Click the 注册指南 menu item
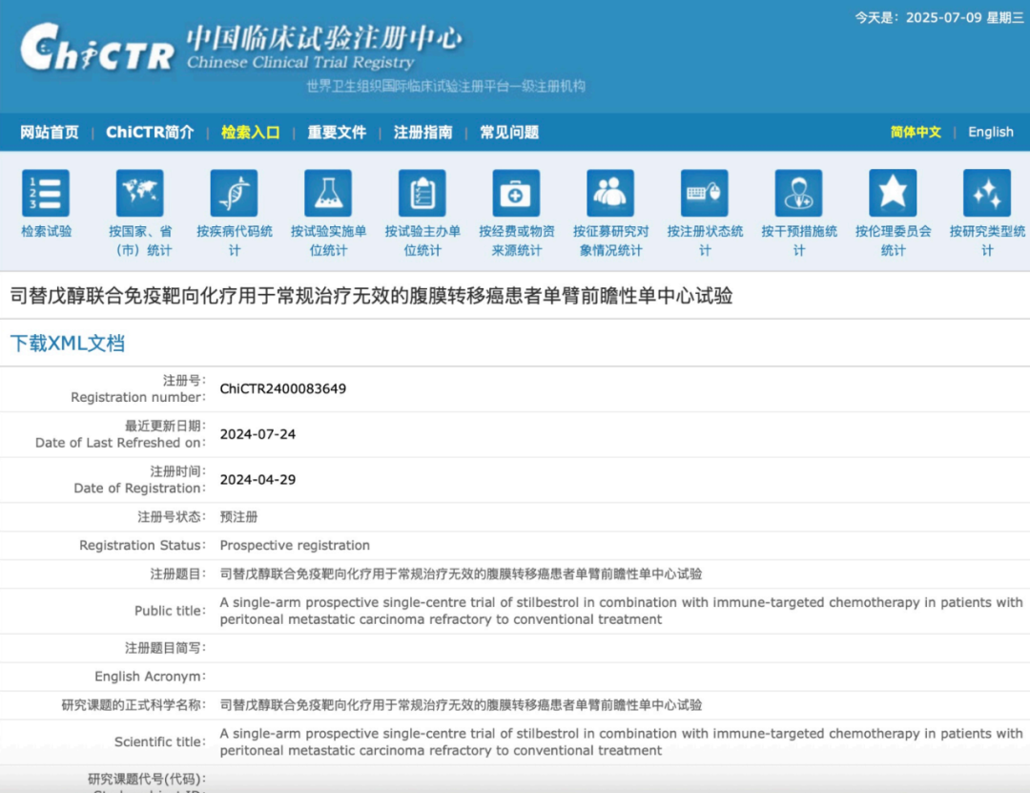1030x793 pixels. point(423,133)
